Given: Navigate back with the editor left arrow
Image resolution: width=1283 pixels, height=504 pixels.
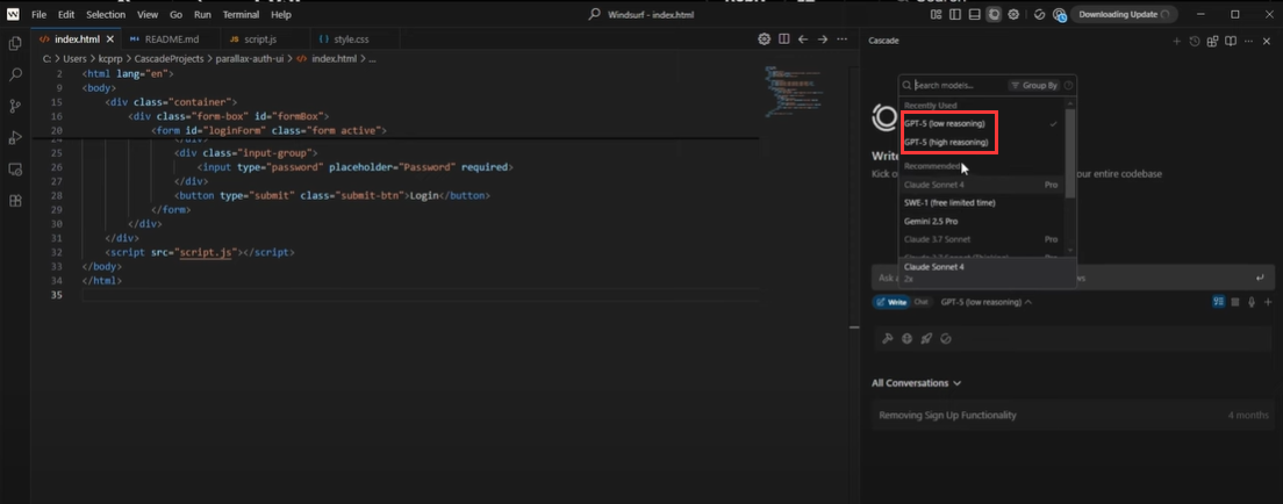Looking at the screenshot, I should [803, 39].
